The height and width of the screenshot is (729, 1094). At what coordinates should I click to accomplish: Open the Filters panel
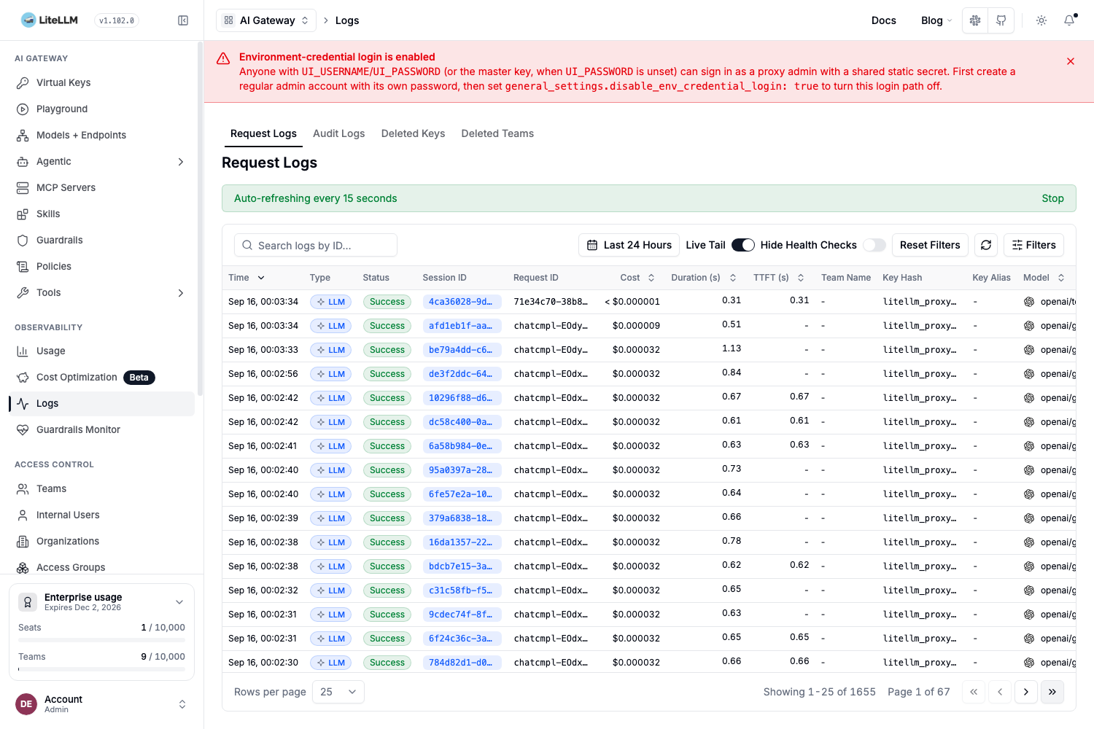point(1033,245)
